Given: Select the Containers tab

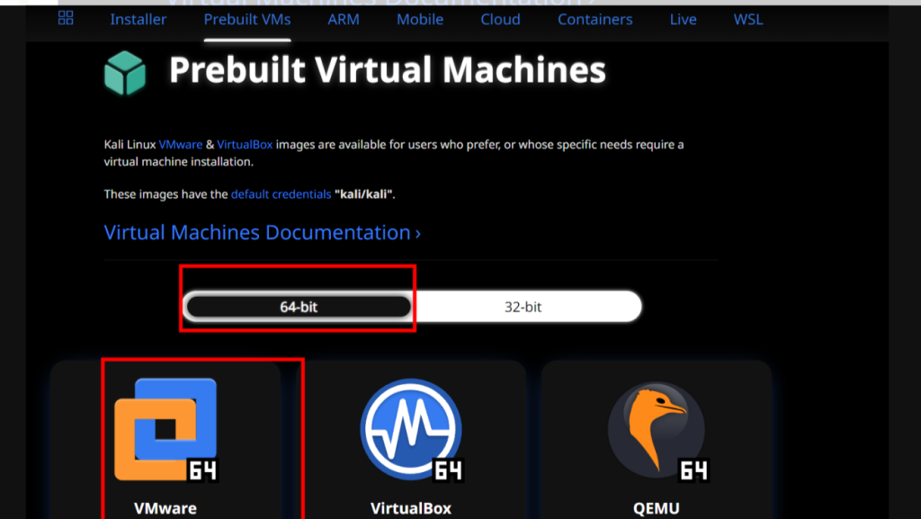Looking at the screenshot, I should (595, 20).
